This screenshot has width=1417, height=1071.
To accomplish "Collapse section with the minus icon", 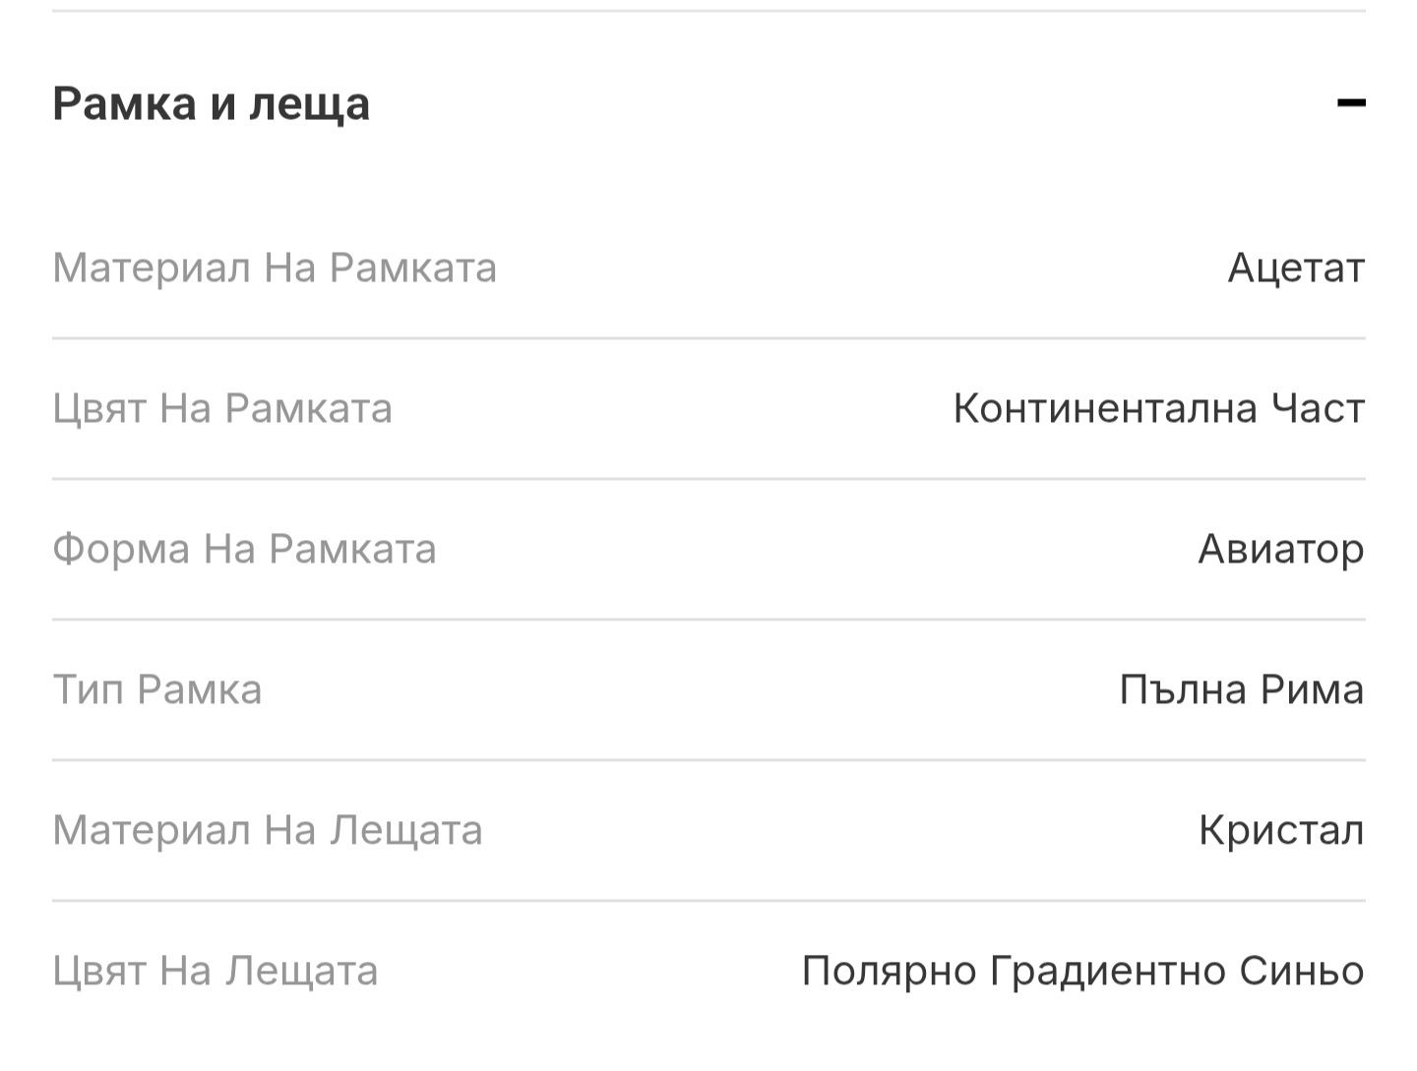I will (1351, 102).
